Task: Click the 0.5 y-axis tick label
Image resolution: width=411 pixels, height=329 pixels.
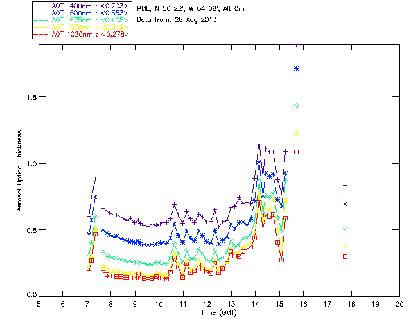Action: (31, 230)
